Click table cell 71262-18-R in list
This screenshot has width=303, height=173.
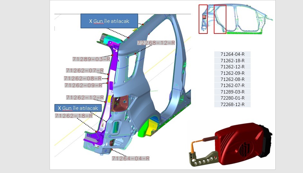pyautogui.click(x=232, y=61)
